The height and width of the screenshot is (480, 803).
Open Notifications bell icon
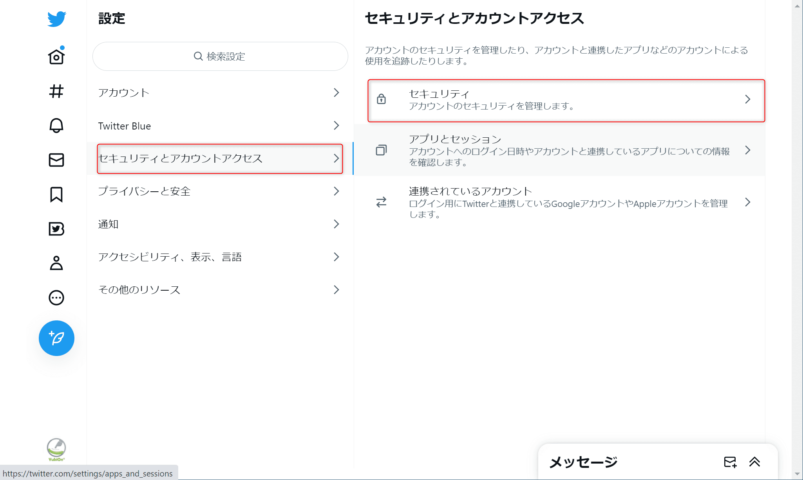(56, 126)
